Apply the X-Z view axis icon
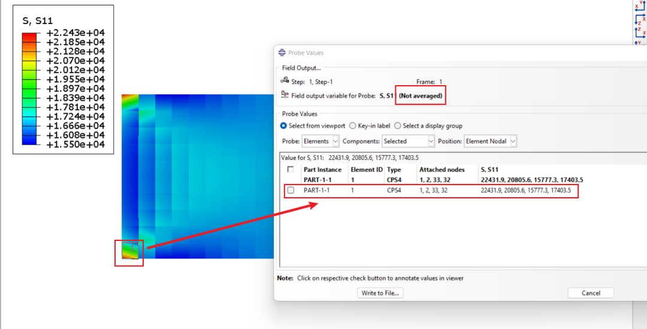This screenshot has width=647, height=329. click(x=640, y=19)
